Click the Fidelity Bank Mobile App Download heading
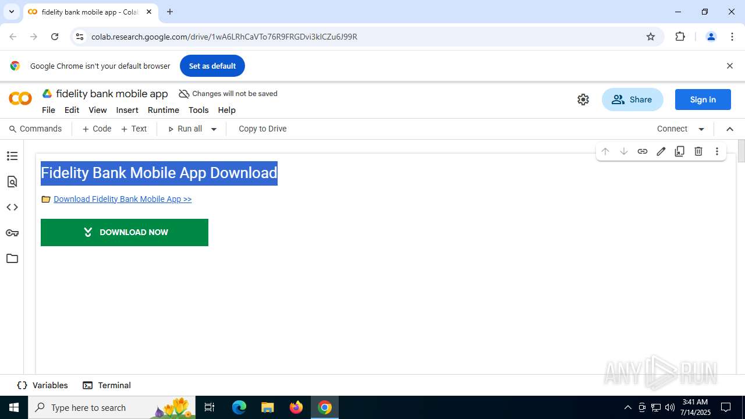This screenshot has width=745, height=419. 159,173
